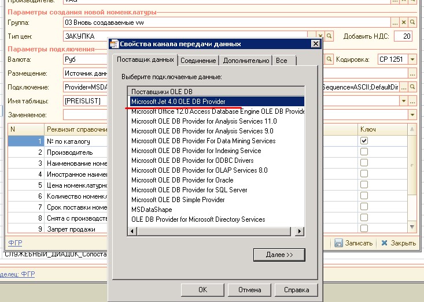The height and width of the screenshot is (302, 424).
Task: Select Microsoft Jet 4.0 OLE DB Provider
Action: (x=217, y=102)
